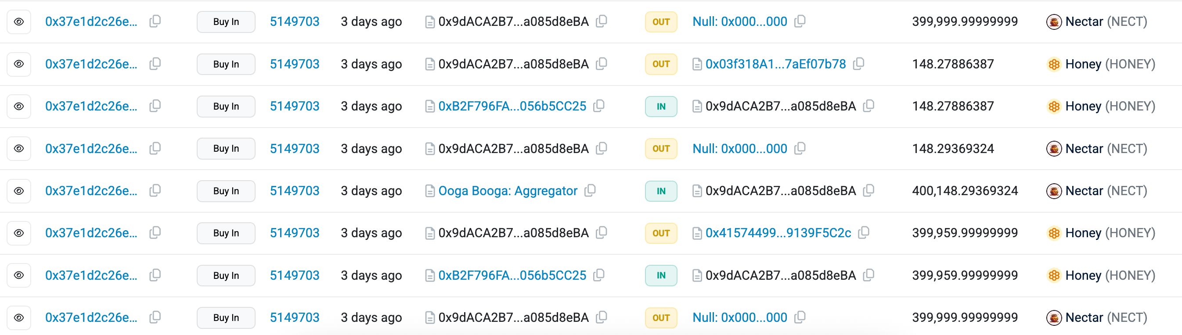The height and width of the screenshot is (335, 1182).
Task: Click Buy In method in the Ooga Booga row
Action: 226,191
